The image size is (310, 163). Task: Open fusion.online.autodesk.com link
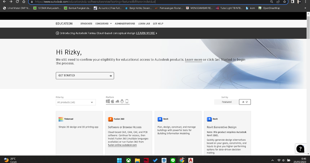(x=122, y=145)
